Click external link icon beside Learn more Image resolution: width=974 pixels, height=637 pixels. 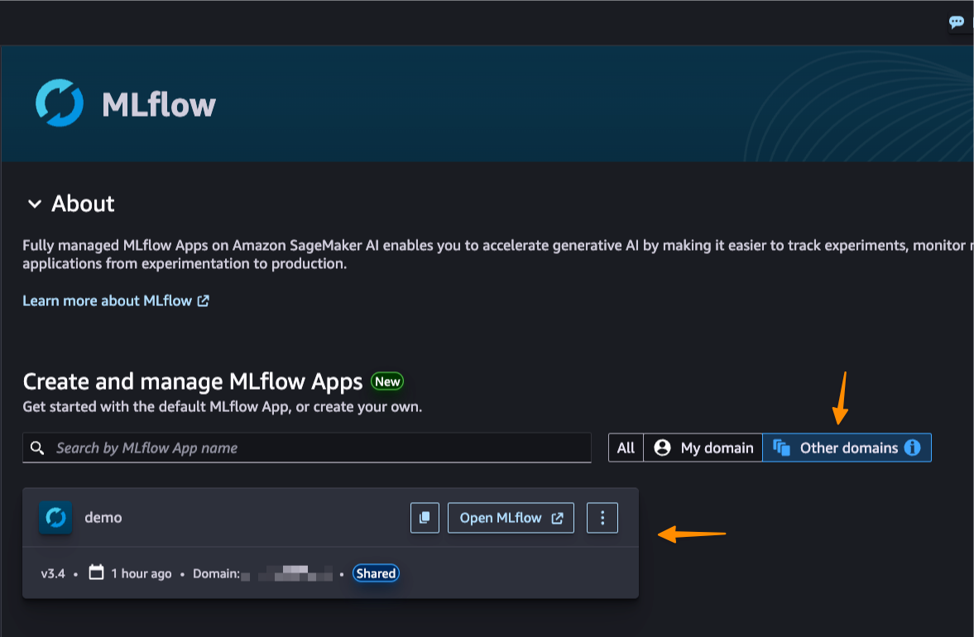(x=204, y=301)
